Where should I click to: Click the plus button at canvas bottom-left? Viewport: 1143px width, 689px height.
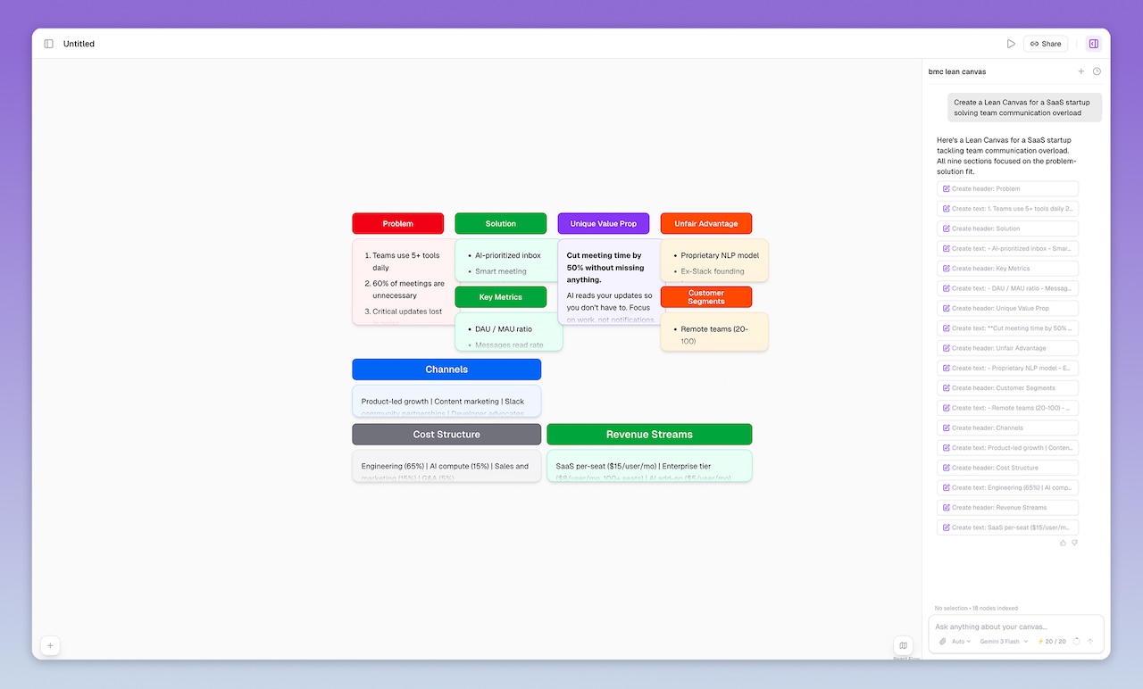(50, 645)
